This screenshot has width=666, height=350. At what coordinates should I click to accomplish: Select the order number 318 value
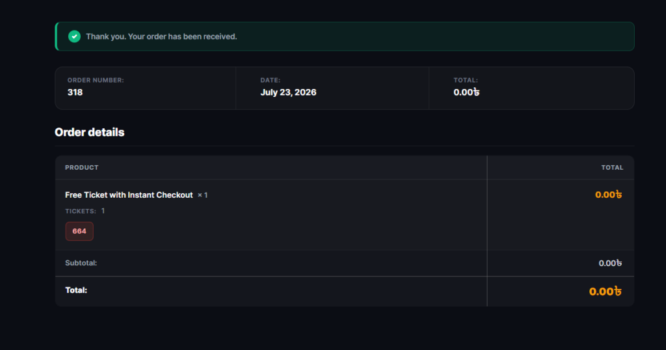coord(75,92)
